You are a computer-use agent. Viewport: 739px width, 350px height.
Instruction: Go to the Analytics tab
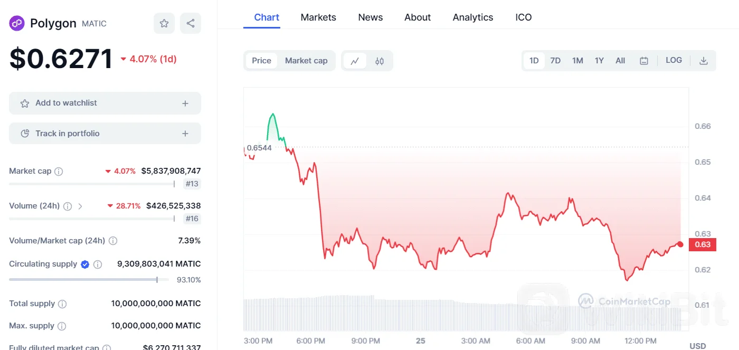tap(473, 17)
